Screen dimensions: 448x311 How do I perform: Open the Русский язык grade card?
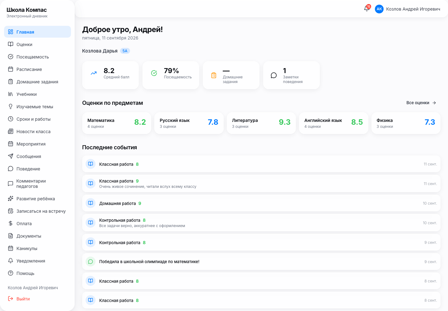189,123
